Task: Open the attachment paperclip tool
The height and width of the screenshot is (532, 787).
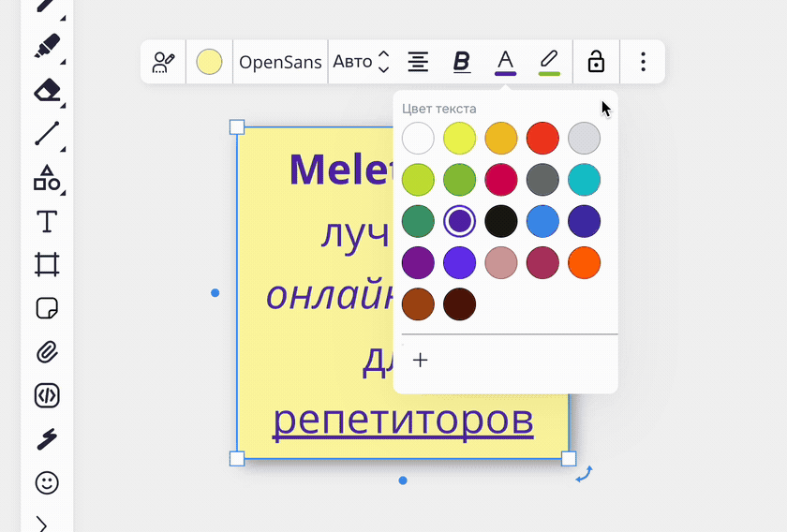Action: click(47, 352)
